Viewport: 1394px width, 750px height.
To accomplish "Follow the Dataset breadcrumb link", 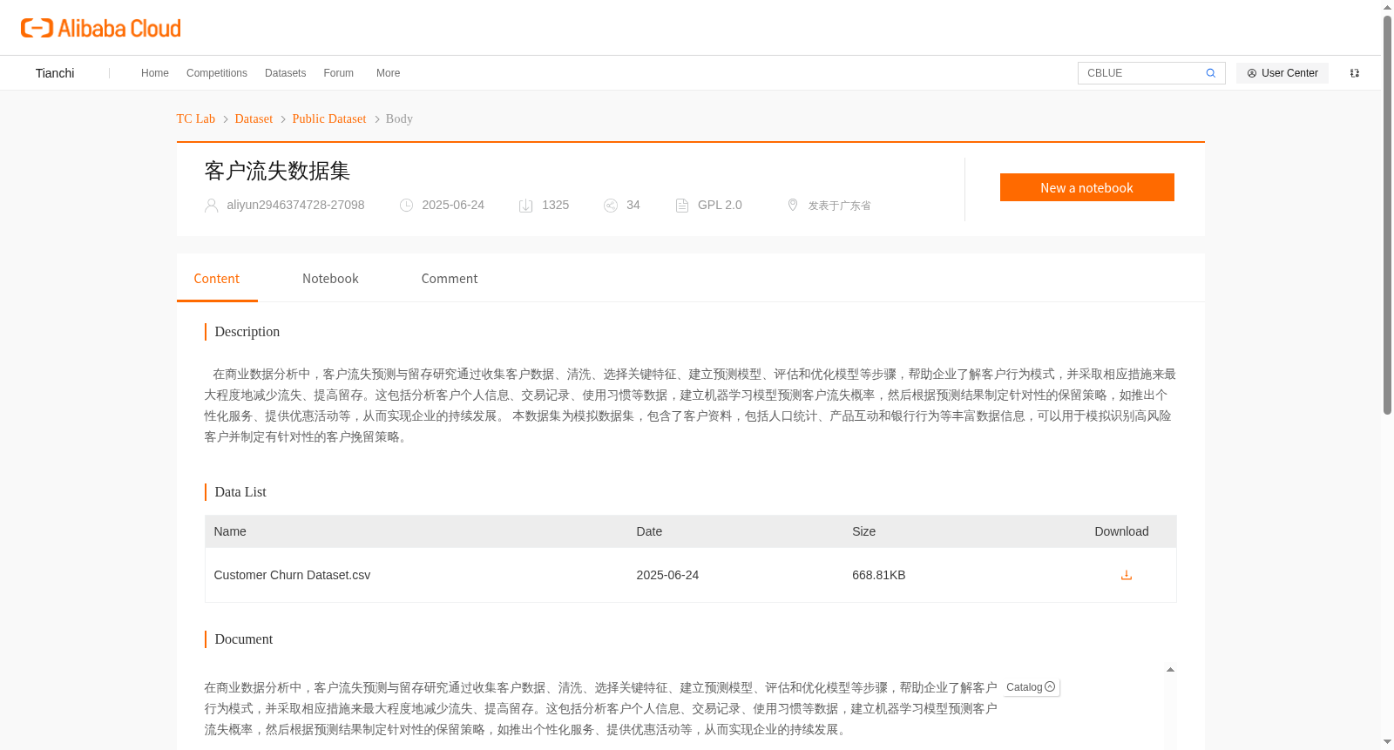I will [254, 119].
